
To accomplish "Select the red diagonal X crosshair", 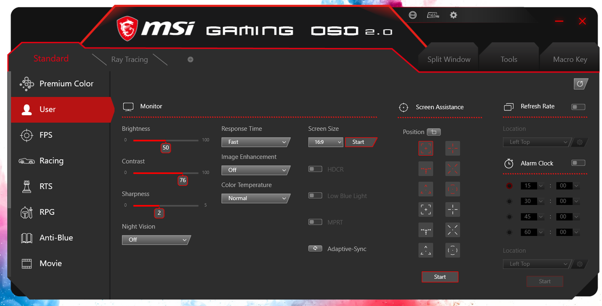I will click(452, 168).
